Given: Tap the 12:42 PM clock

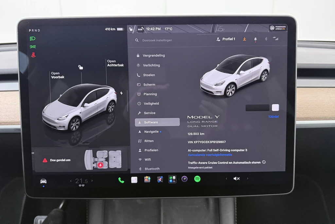Looking at the screenshot, I should coord(153,29).
